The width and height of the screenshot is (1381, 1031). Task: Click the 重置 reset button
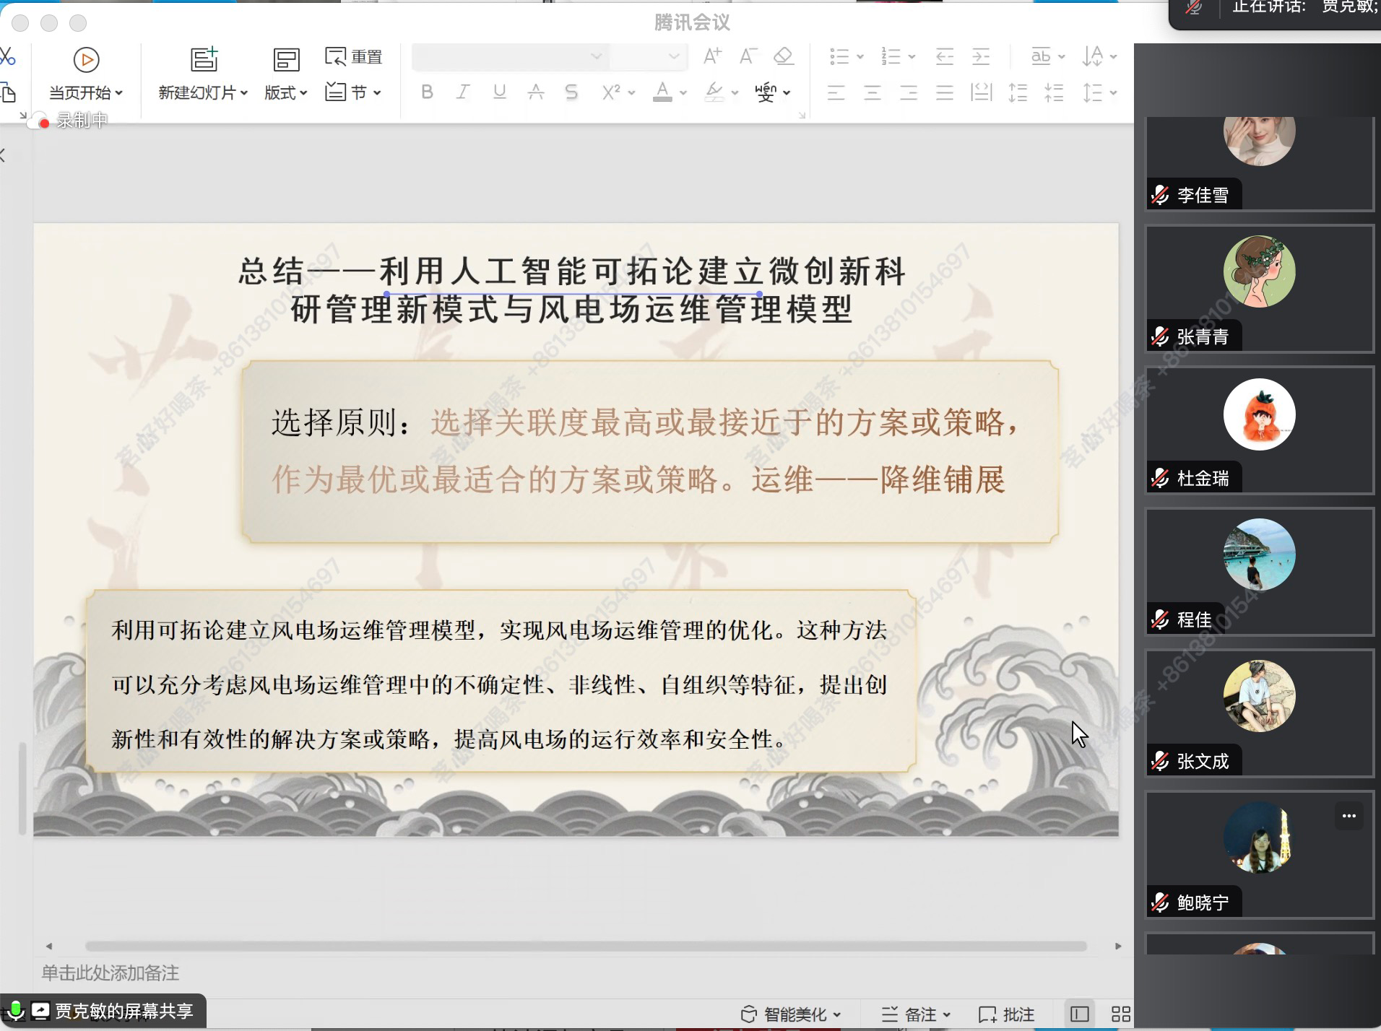pyautogui.click(x=353, y=56)
